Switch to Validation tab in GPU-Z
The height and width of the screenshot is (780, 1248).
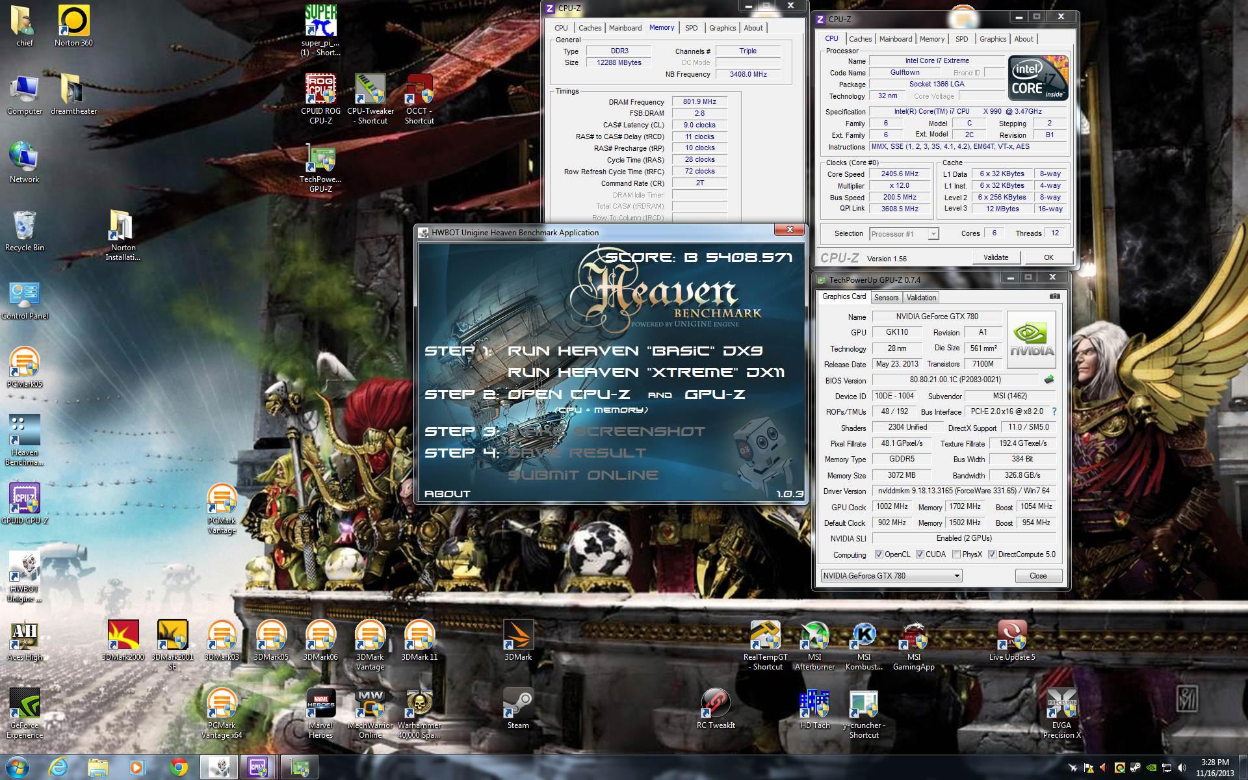point(921,298)
